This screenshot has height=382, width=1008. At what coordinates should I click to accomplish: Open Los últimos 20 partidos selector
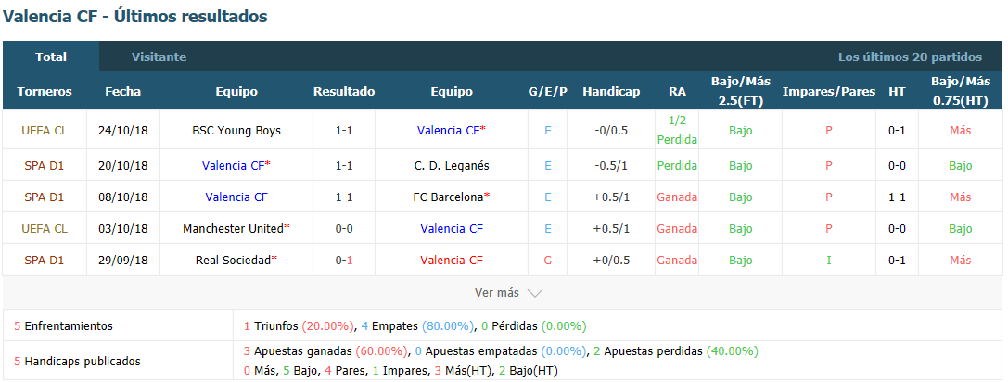point(910,57)
